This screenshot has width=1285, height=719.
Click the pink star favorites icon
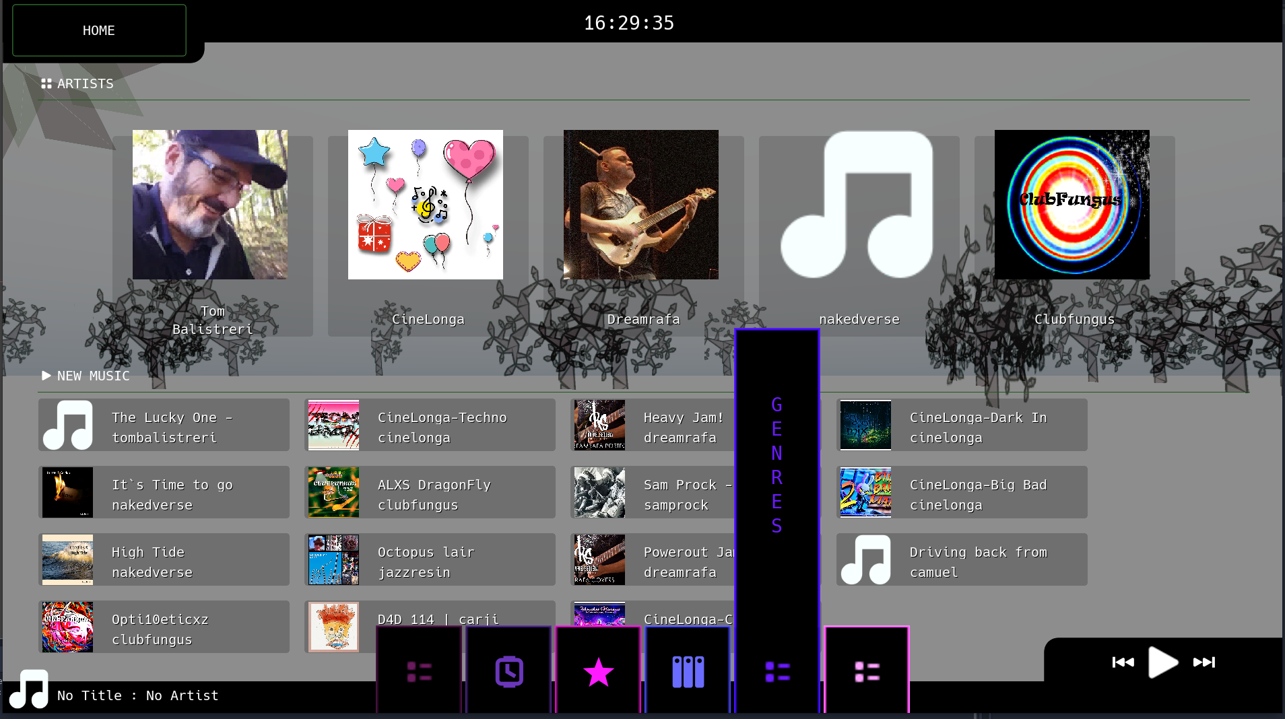[598, 671]
